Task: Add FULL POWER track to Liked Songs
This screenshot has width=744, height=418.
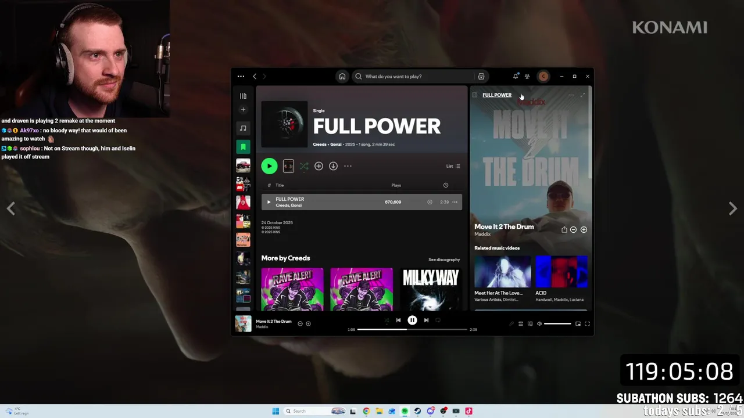Action: 430,202
